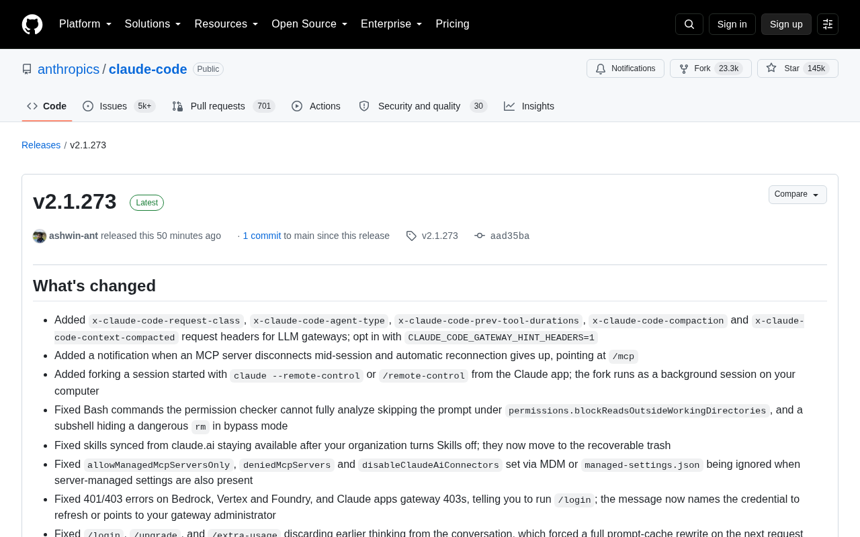Star the repository with Star 145k
Image resolution: width=860 pixels, height=537 pixels.
click(798, 68)
